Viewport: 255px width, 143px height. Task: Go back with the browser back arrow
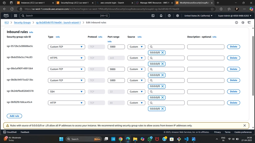tap(5, 9)
